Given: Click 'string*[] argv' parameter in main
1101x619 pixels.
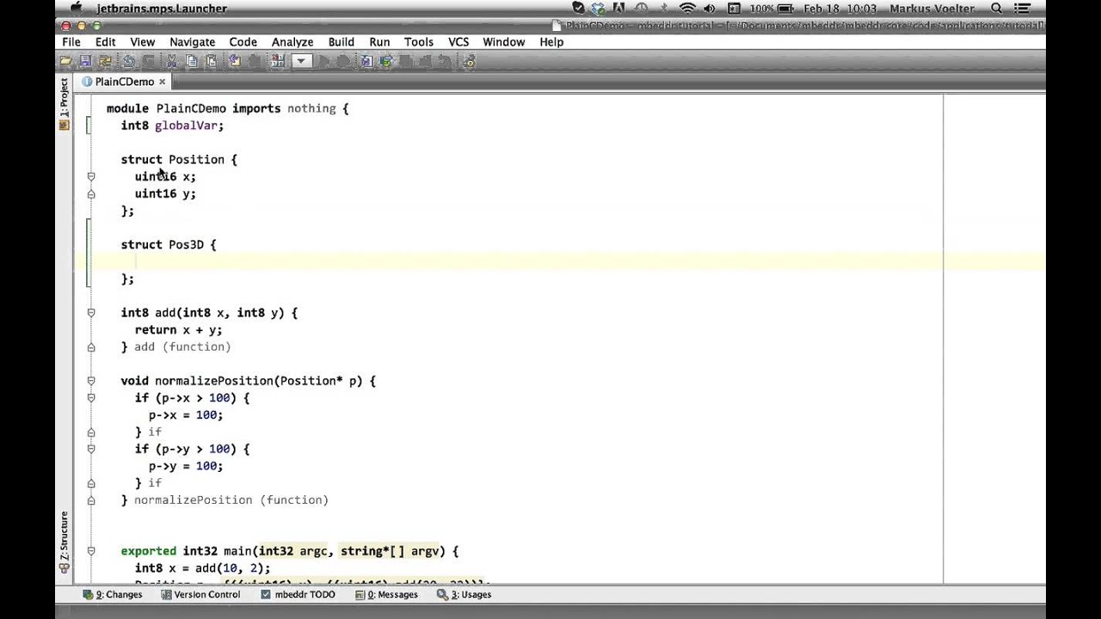Looking at the screenshot, I should (x=391, y=551).
